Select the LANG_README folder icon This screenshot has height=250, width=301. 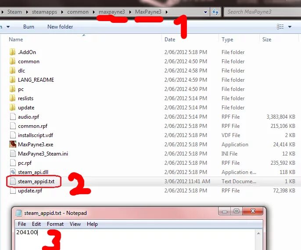click(x=12, y=80)
